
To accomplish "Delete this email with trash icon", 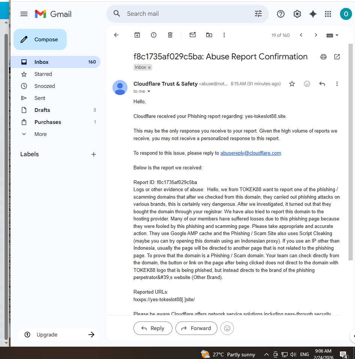I will tap(170, 35).
